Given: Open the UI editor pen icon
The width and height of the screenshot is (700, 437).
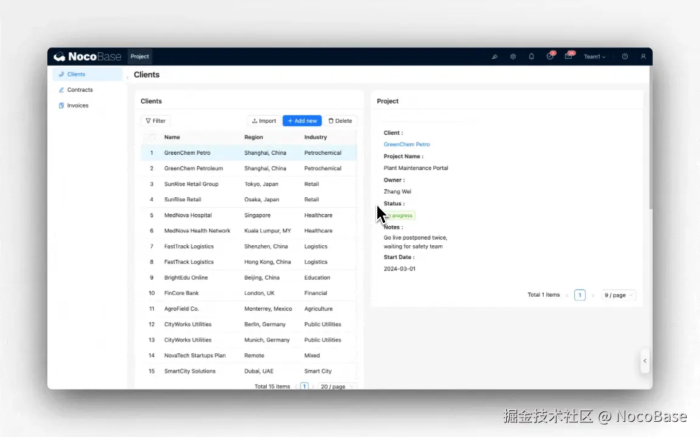Looking at the screenshot, I should [494, 56].
